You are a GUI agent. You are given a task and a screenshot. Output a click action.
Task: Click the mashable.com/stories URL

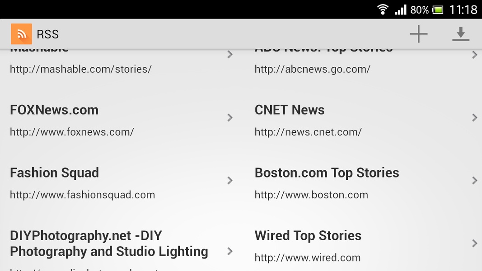coord(81,69)
